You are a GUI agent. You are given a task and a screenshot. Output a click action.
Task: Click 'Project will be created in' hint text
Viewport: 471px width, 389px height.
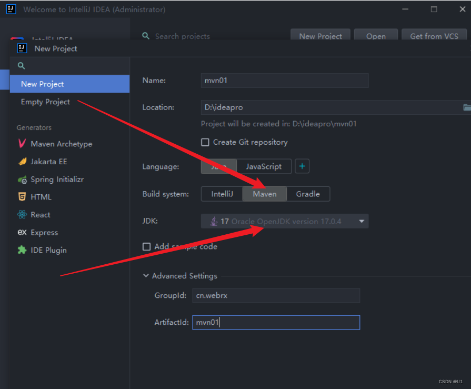pyautogui.click(x=278, y=124)
